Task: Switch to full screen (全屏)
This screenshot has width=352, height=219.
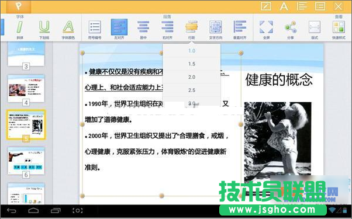Action: pyautogui.click(x=266, y=29)
